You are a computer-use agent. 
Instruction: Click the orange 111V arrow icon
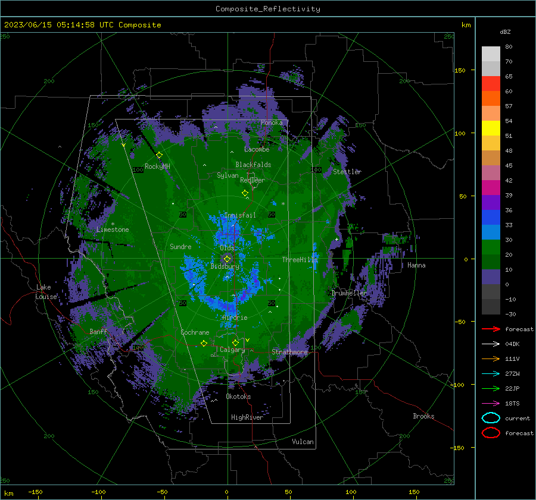coord(491,359)
